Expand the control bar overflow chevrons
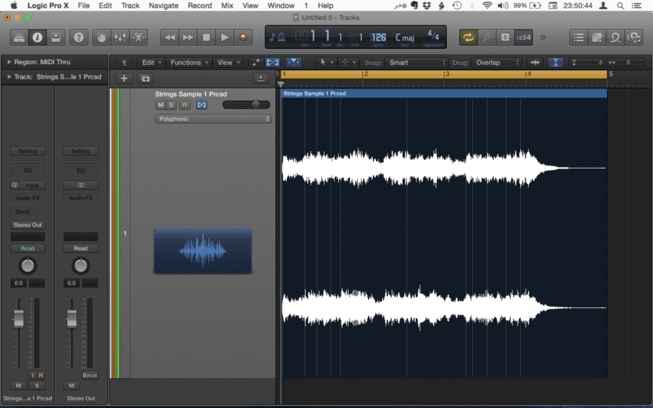Viewport: 653px width, 408px height. pos(543,37)
